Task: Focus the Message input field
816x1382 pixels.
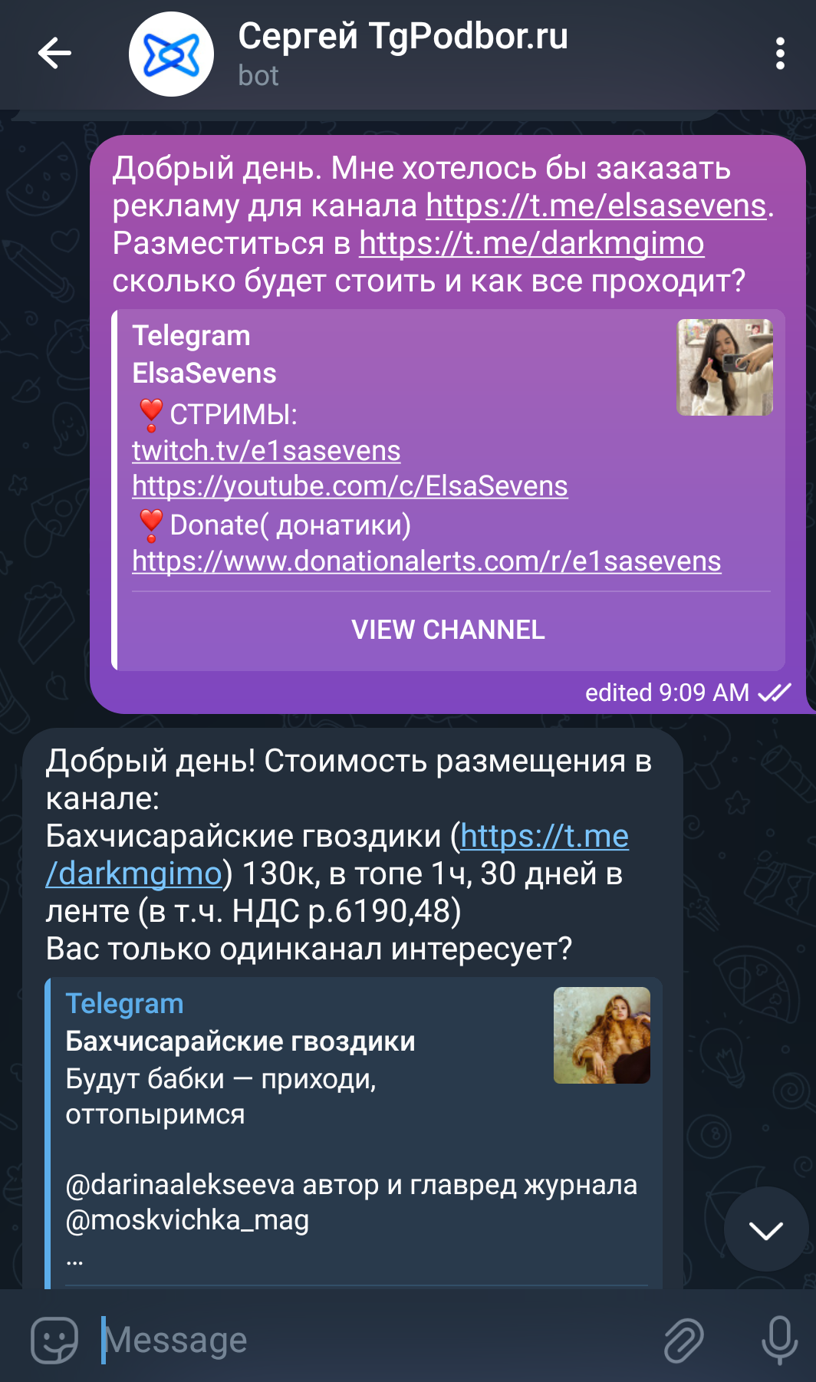Action: tap(368, 1340)
